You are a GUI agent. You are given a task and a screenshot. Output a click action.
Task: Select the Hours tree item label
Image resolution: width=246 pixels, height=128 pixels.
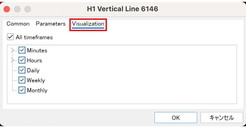pos(34,60)
